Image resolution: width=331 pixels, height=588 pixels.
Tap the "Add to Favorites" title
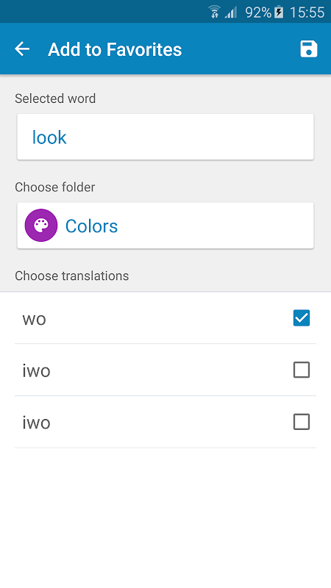coord(115,49)
